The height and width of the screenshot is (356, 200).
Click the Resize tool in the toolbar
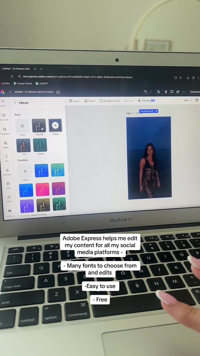[74, 101]
